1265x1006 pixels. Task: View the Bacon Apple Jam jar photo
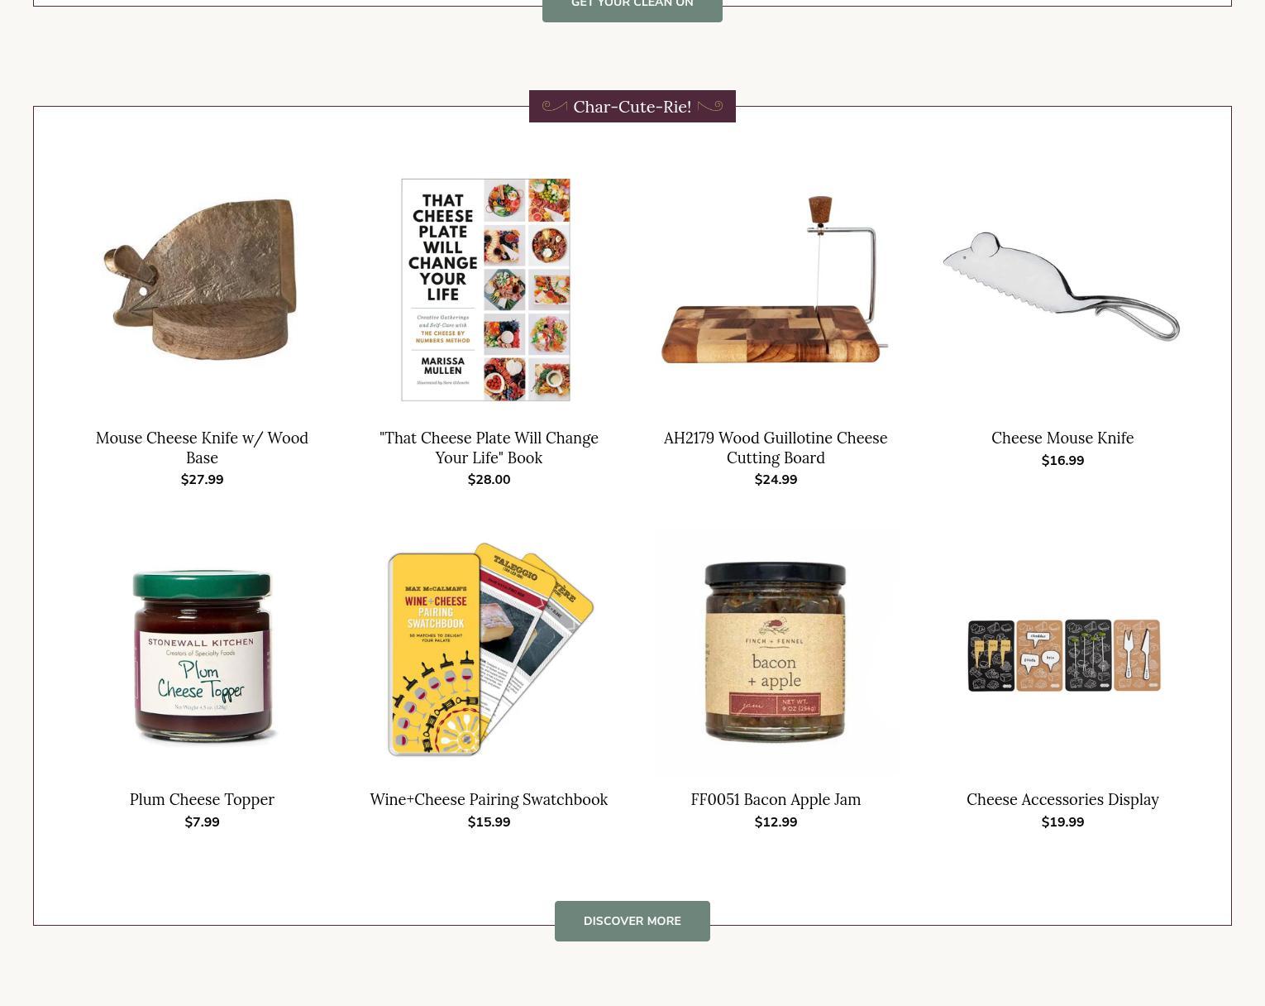tap(776, 652)
